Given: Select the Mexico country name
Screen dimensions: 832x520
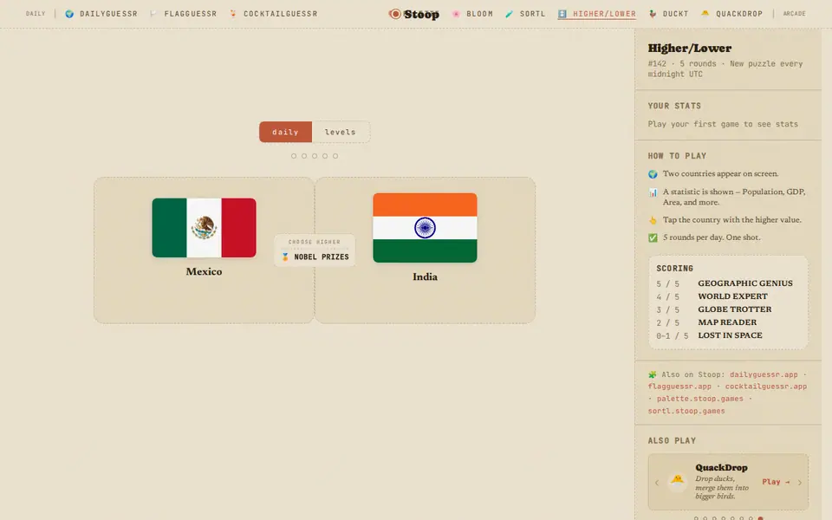Looking at the screenshot, I should (204, 271).
